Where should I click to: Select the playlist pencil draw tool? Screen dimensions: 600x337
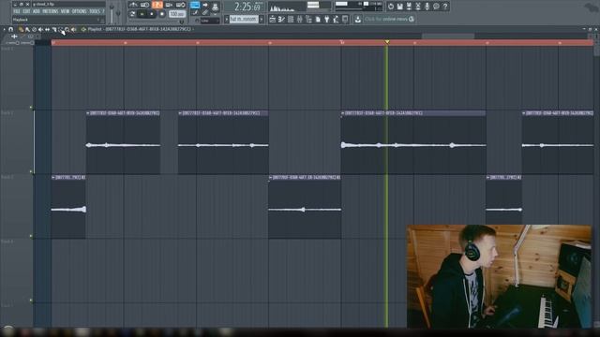21,29
